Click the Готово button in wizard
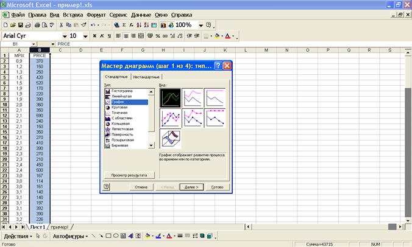 click(218, 187)
